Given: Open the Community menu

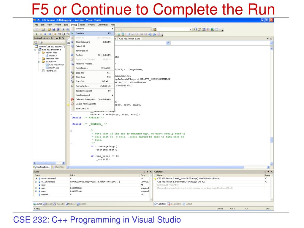Looking at the screenshot, I should (103, 25).
